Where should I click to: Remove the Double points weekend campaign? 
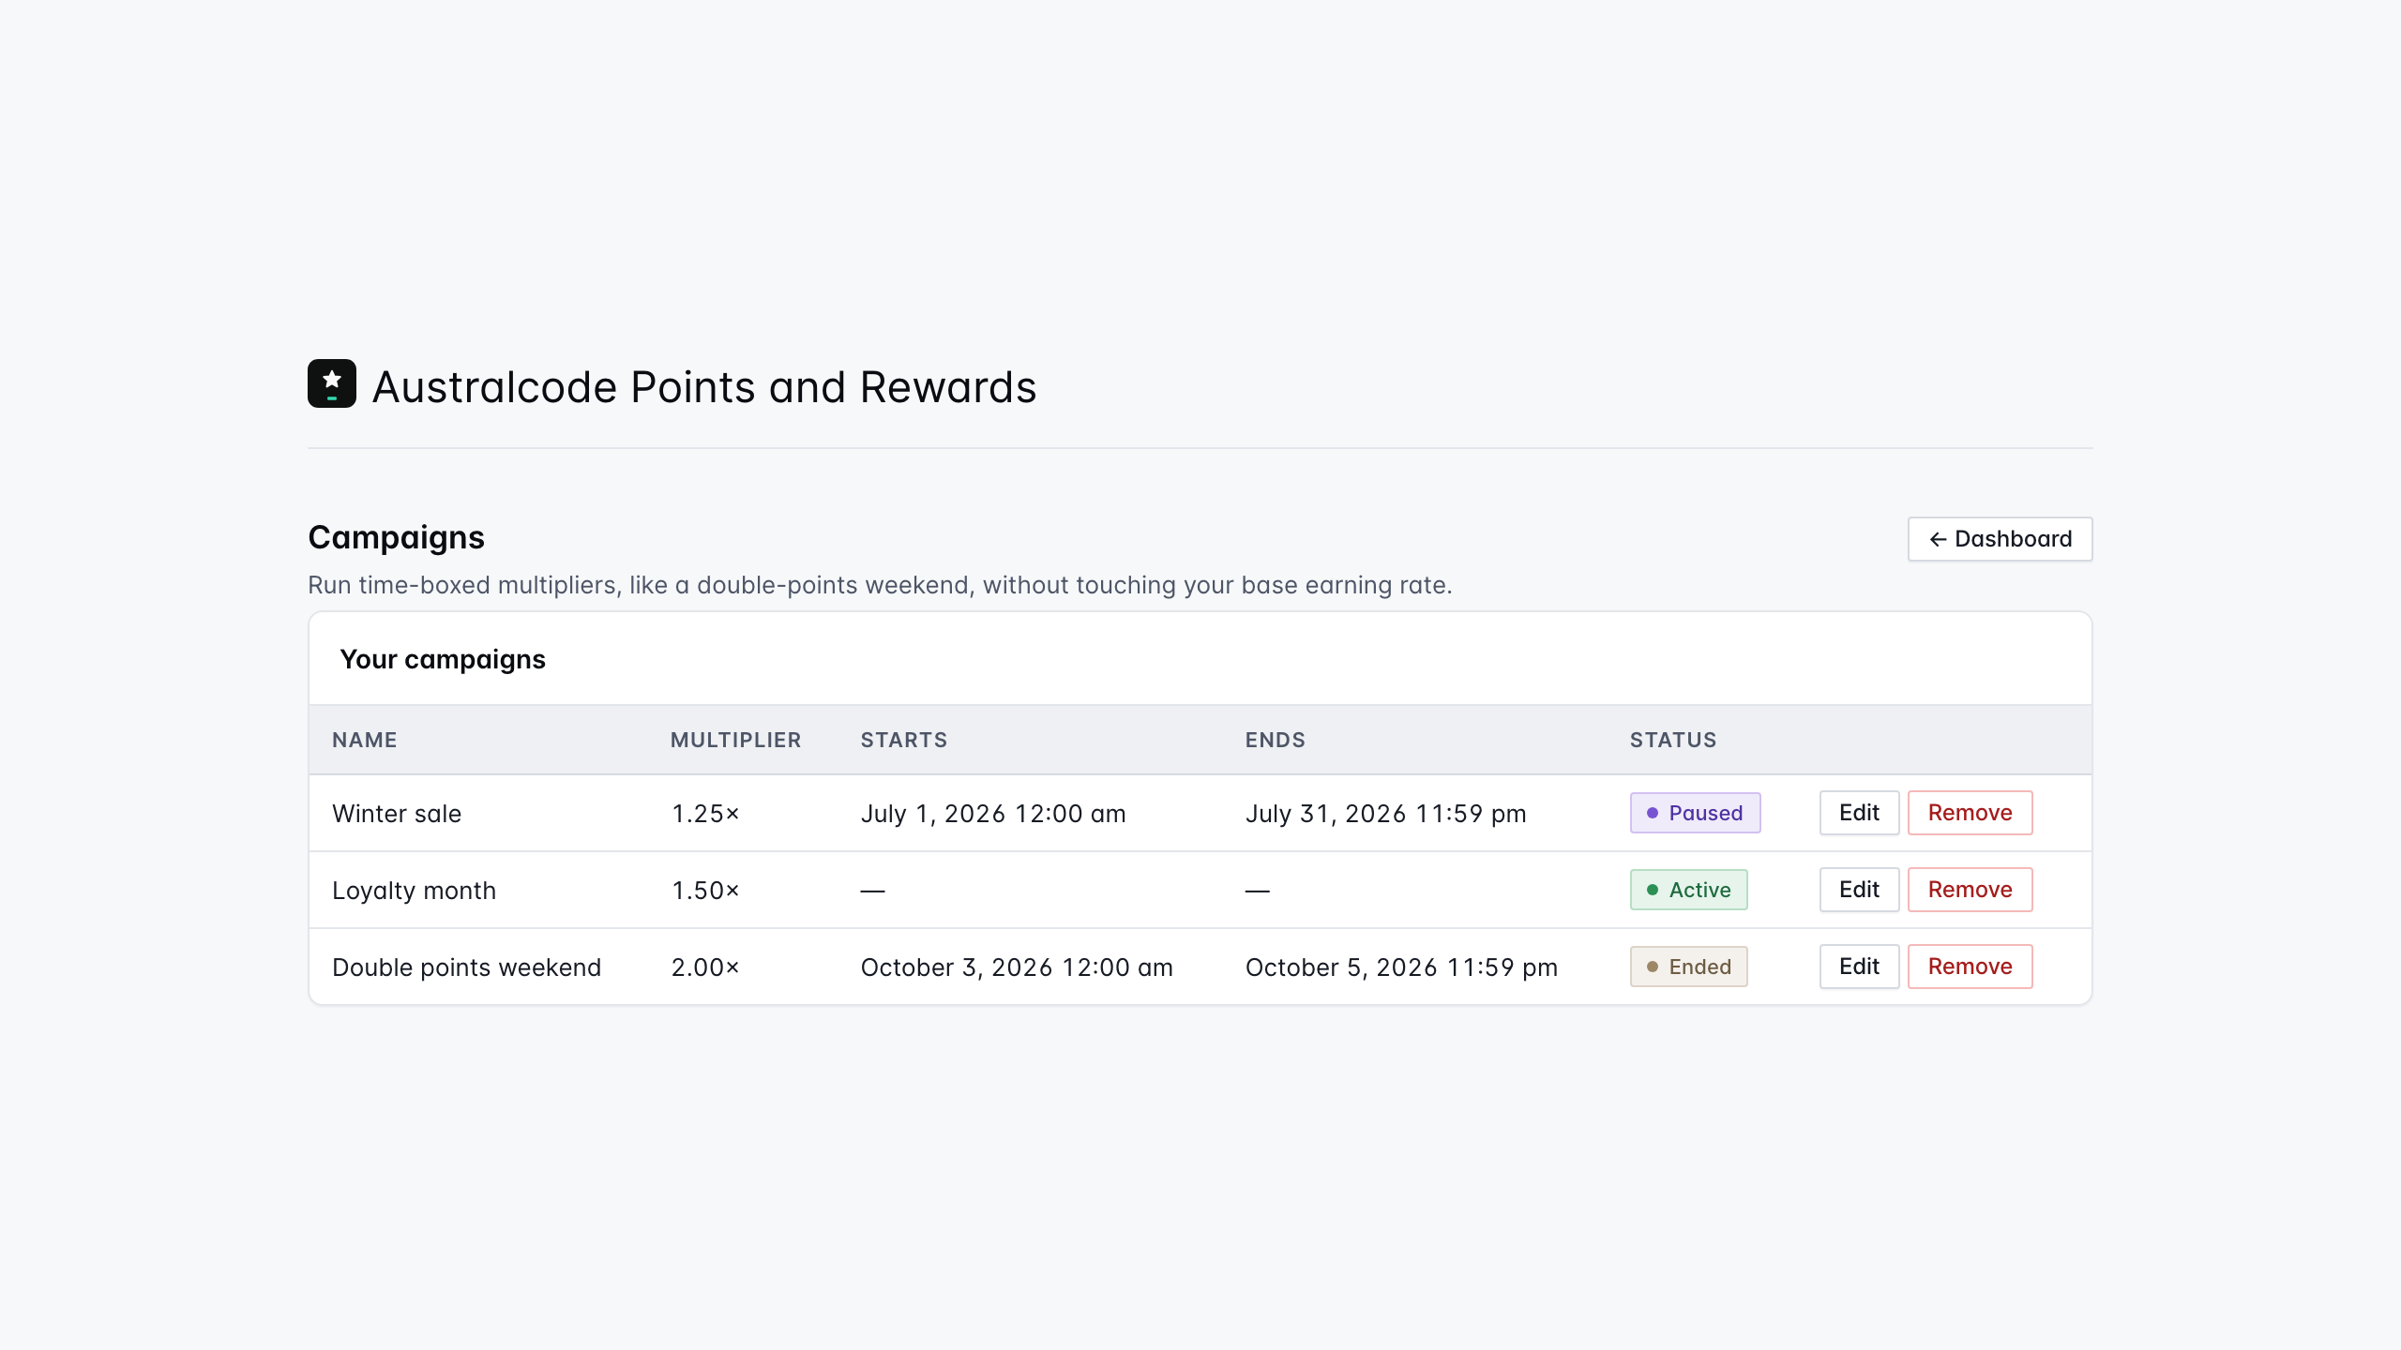[1970, 967]
